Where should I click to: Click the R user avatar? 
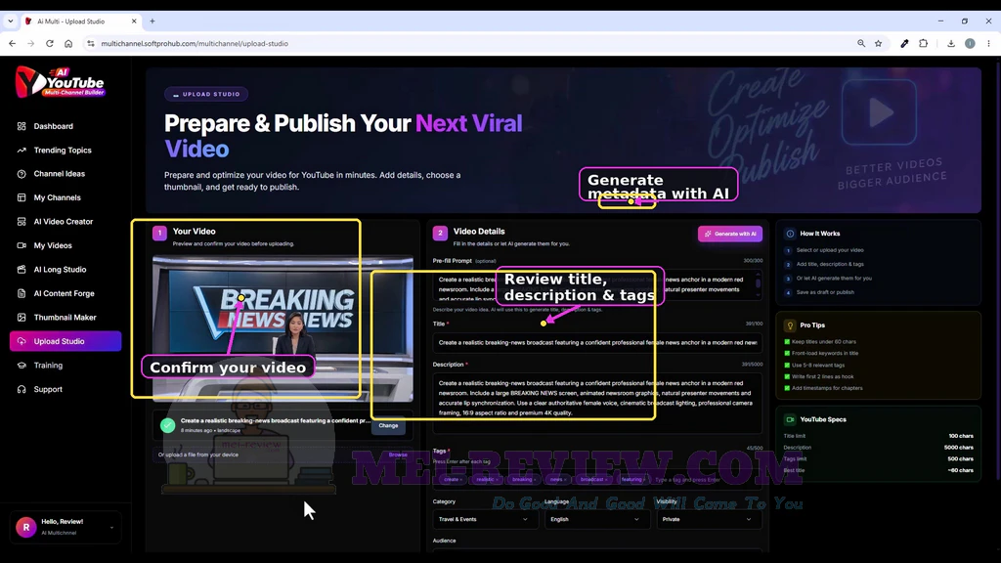coord(26,527)
